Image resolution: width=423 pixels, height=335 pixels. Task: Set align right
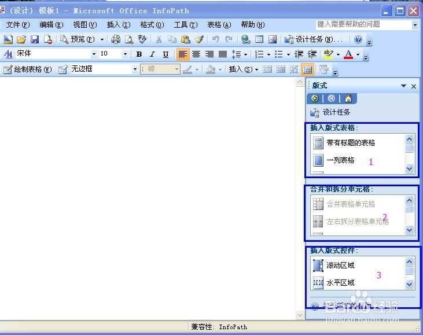pos(209,54)
